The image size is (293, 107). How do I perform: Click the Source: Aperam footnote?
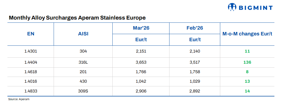(19, 99)
